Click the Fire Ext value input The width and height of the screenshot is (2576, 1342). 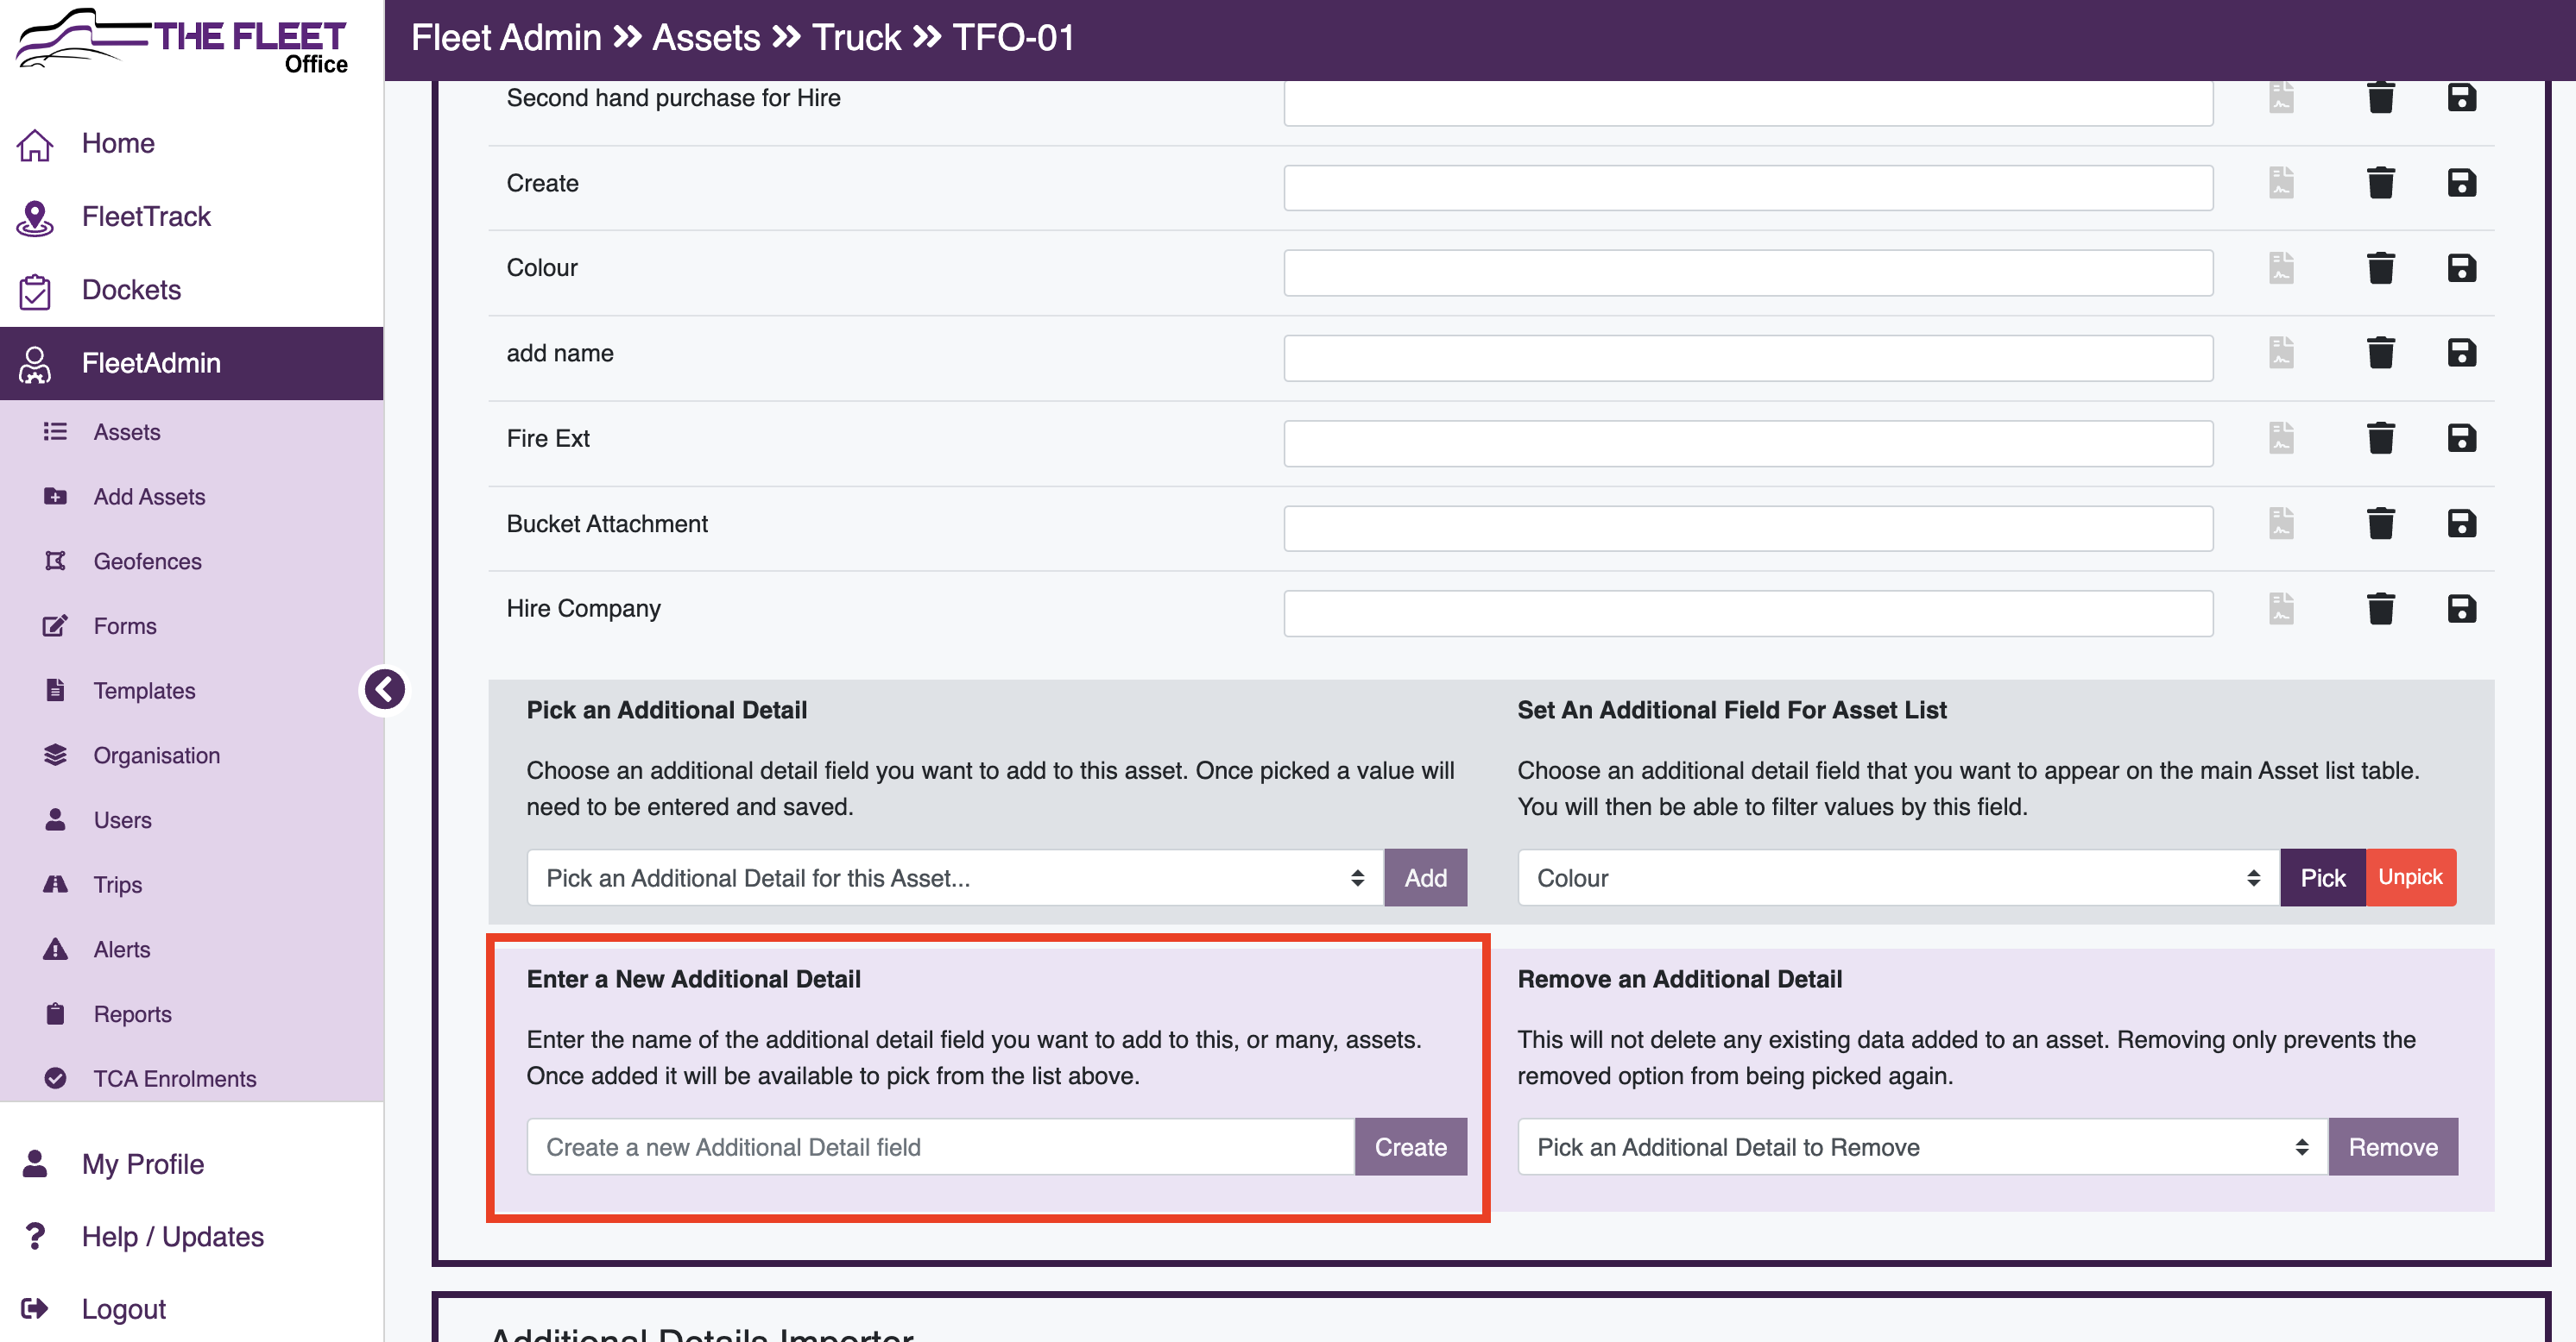[1748, 442]
